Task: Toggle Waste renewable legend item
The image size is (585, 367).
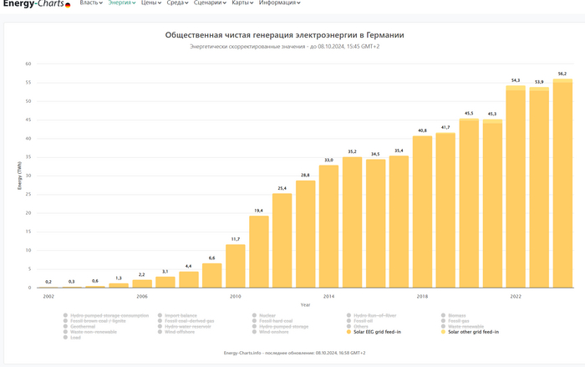Action: click(462, 326)
